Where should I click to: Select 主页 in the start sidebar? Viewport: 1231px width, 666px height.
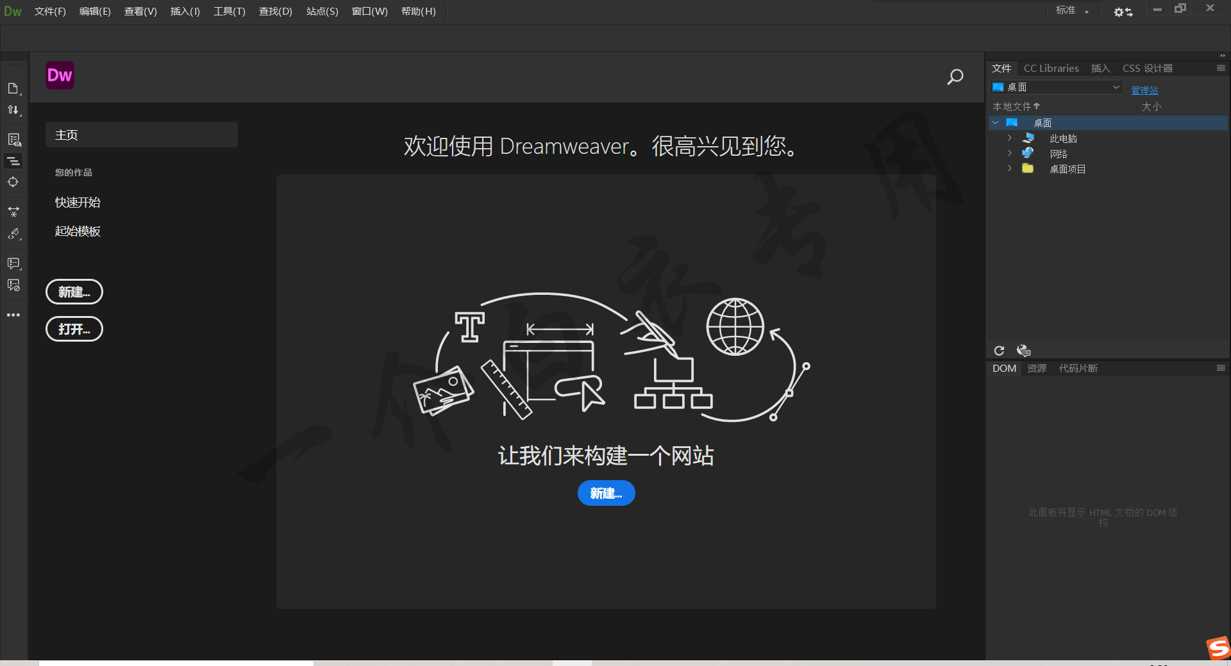click(142, 135)
